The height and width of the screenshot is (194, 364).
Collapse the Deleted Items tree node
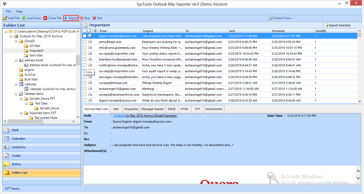click(16, 94)
